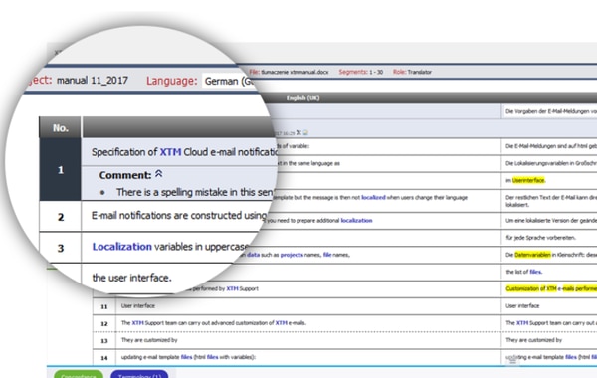Click the highlighted Datenvariablen term
Image resolution: width=597 pixels, height=378 pixels.
click(x=532, y=255)
